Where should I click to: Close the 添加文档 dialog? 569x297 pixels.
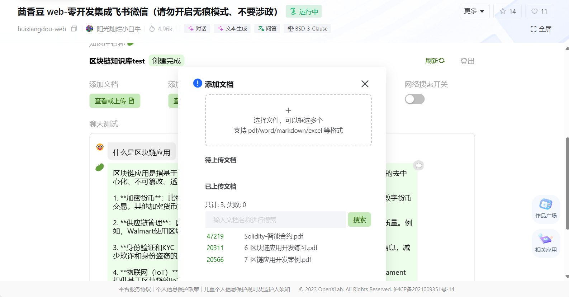coord(365,84)
